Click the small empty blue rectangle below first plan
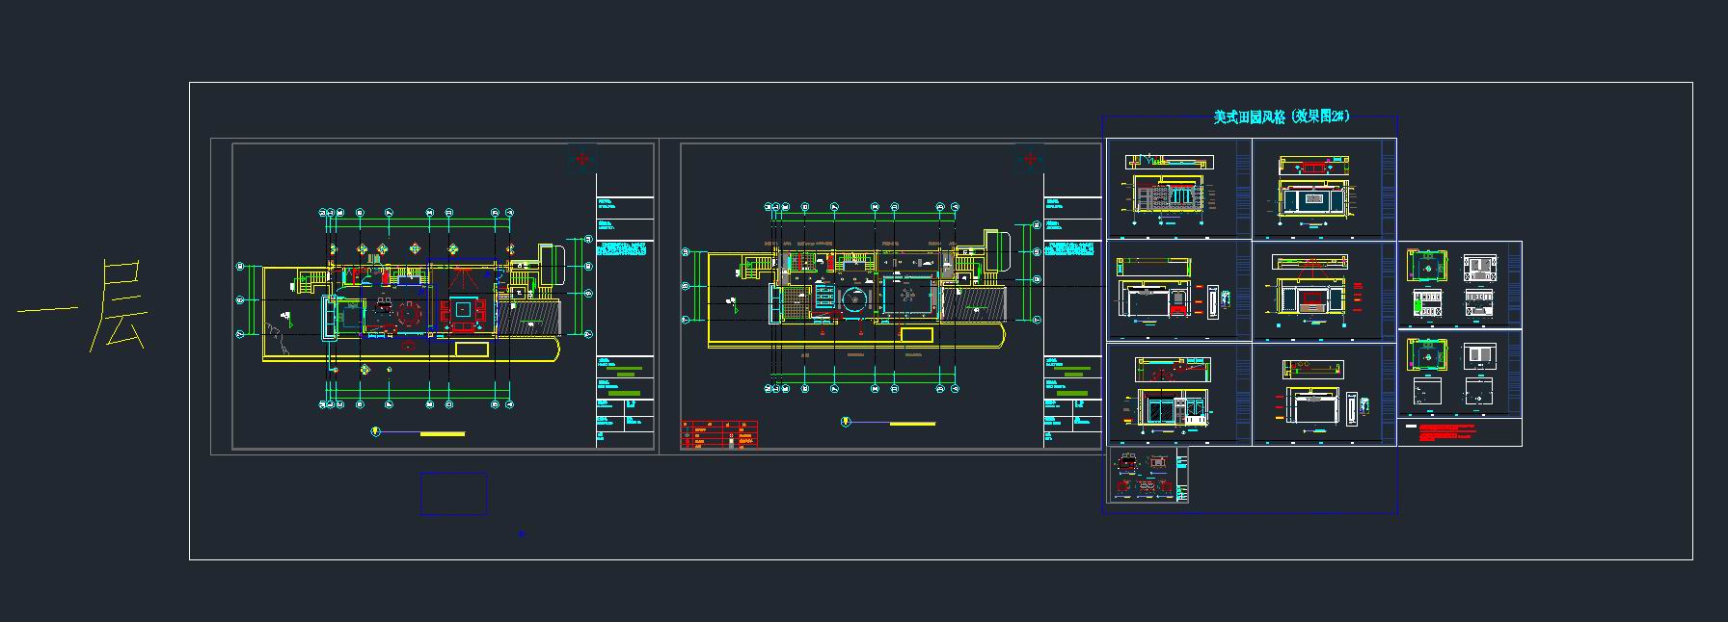The width and height of the screenshot is (1728, 622). pyautogui.click(x=453, y=493)
